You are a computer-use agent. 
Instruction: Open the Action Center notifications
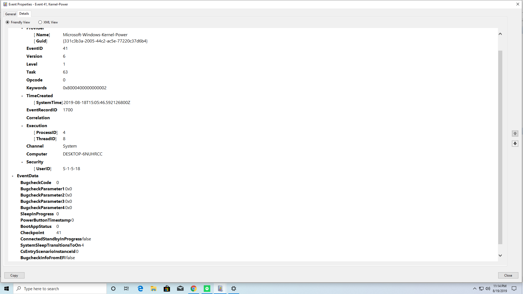(x=514, y=289)
